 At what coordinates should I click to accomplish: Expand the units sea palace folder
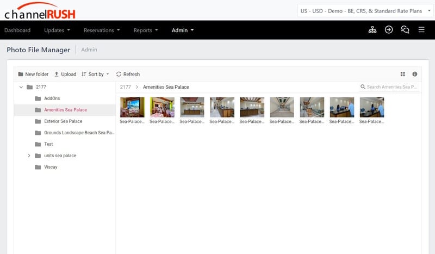(29, 156)
